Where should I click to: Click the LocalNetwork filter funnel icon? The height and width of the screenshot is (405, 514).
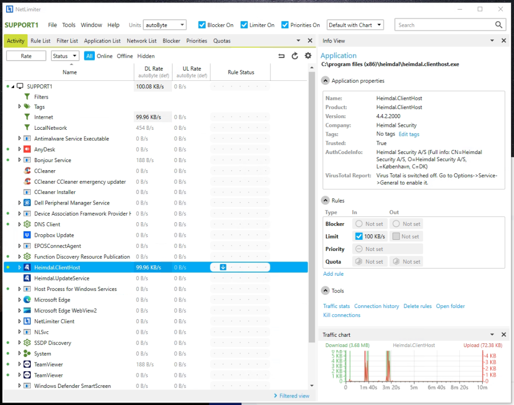point(27,128)
